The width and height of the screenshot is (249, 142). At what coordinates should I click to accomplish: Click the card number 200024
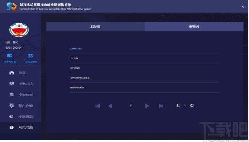pyautogui.click(x=17, y=48)
